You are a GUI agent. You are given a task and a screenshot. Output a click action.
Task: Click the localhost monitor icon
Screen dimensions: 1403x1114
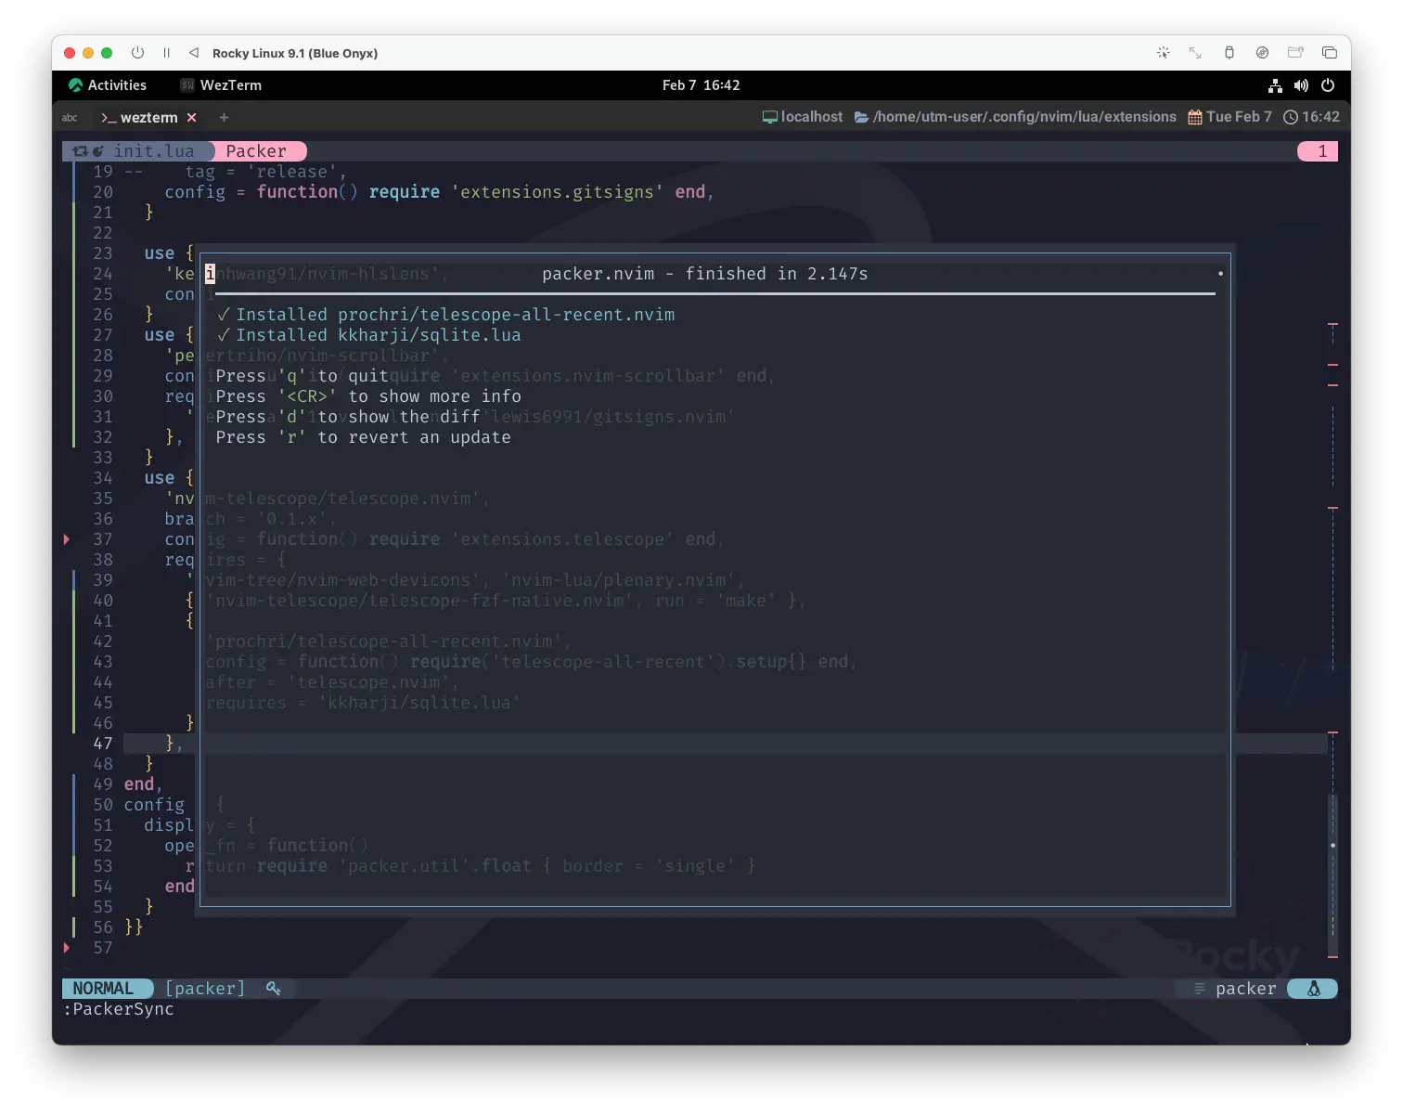pyautogui.click(x=770, y=117)
